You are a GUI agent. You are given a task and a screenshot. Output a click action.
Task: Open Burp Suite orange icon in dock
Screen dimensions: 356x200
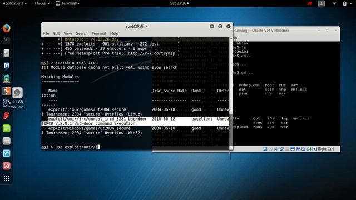(6, 91)
